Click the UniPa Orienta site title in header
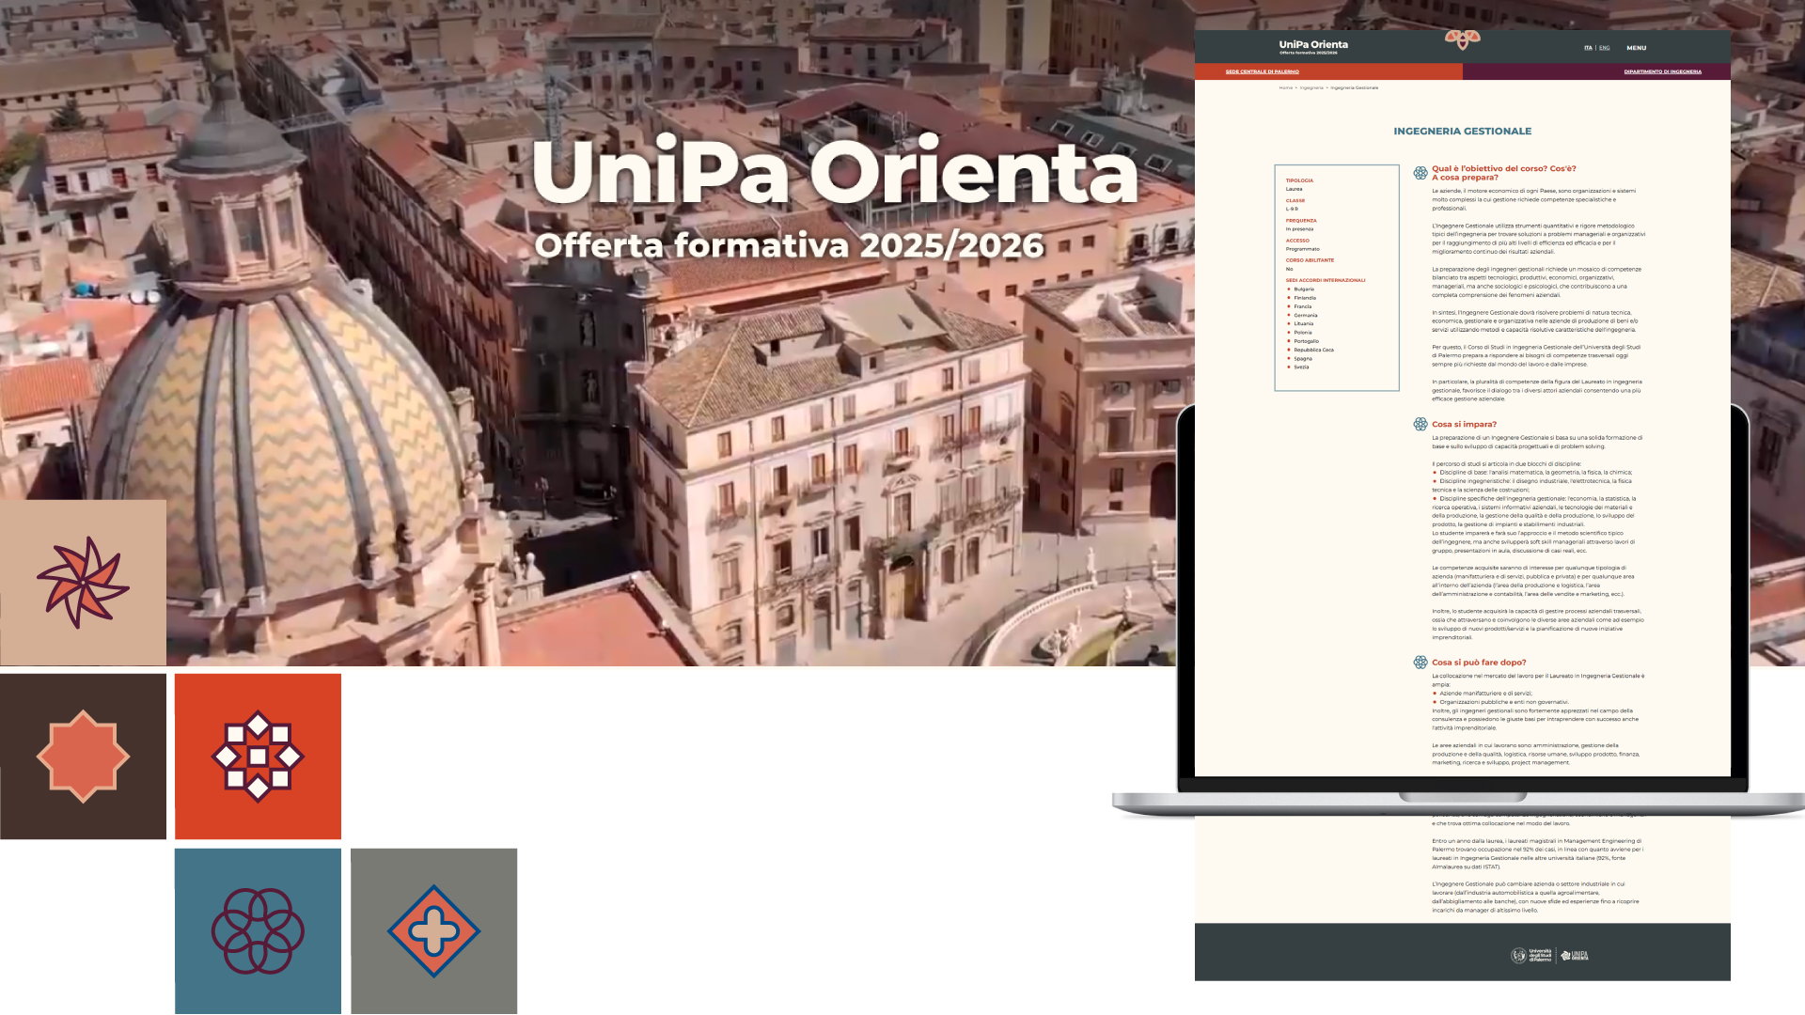This screenshot has height=1015, width=1805. tap(1312, 45)
